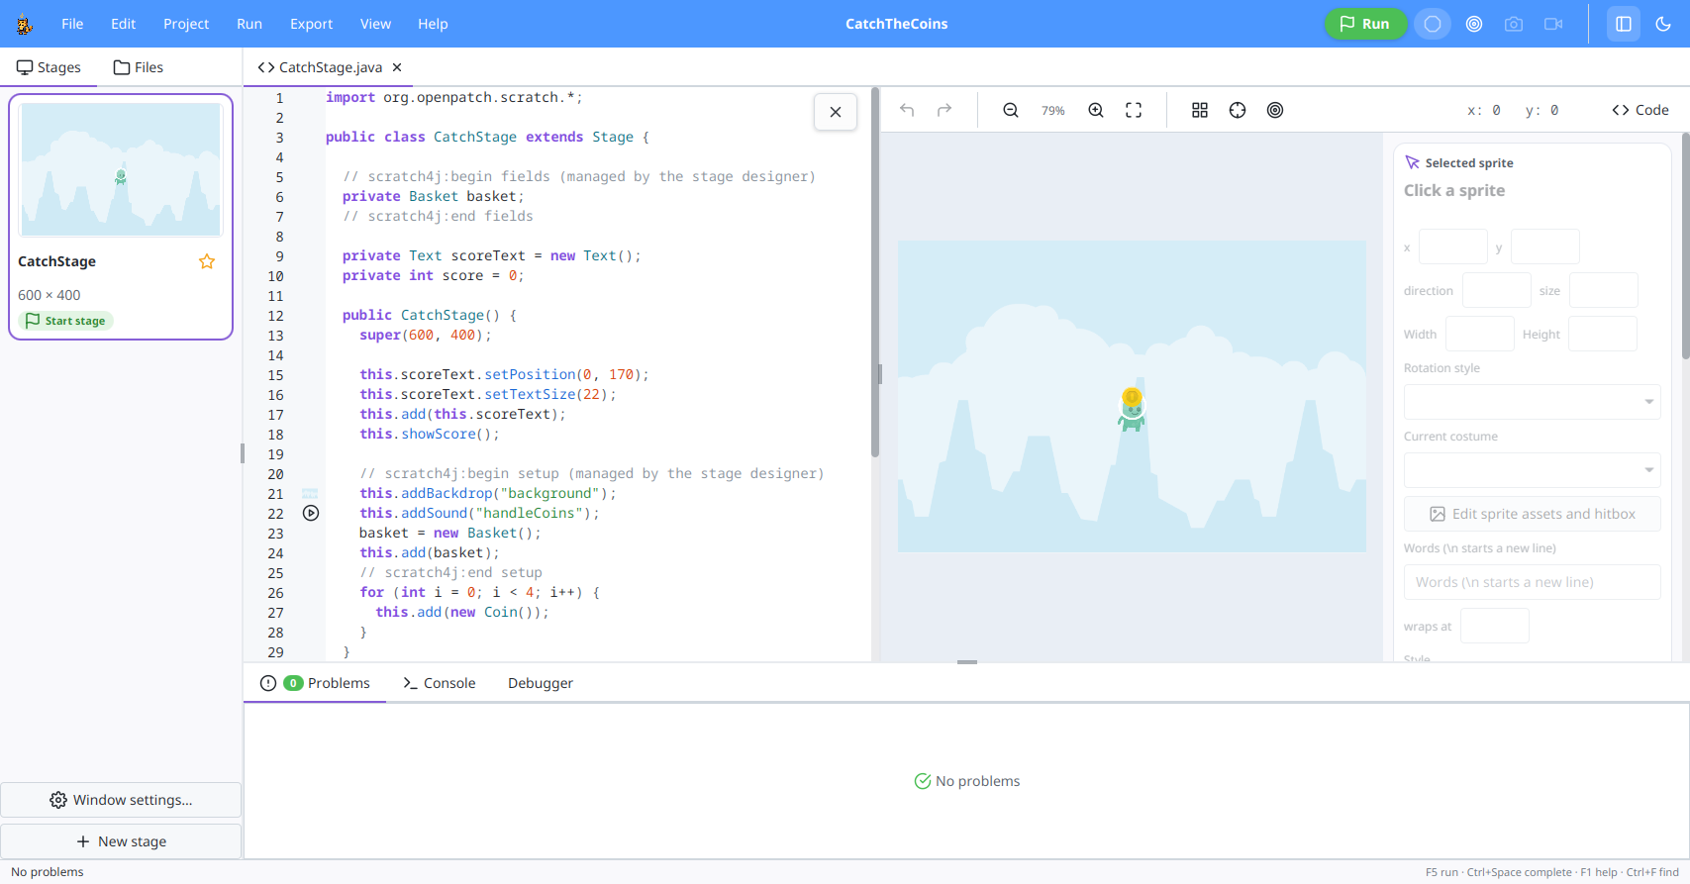Open the Rotation style dropdown
The height and width of the screenshot is (884, 1690).
[1532, 402]
